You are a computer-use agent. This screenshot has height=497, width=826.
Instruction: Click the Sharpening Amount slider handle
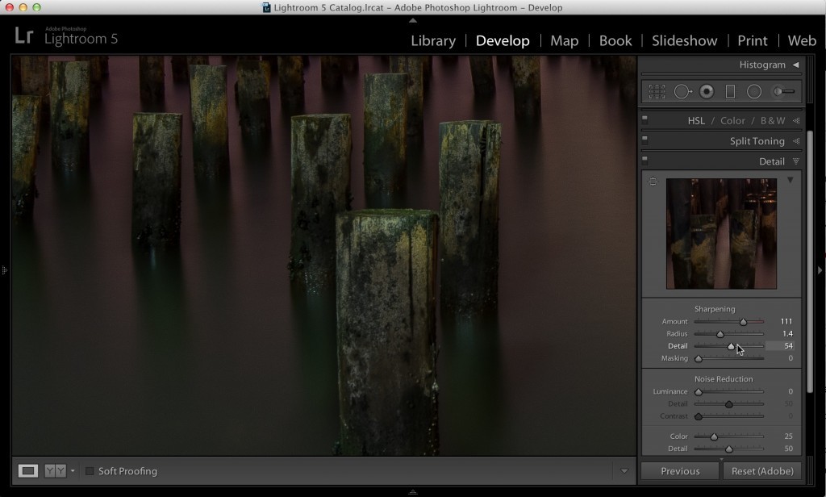point(743,321)
